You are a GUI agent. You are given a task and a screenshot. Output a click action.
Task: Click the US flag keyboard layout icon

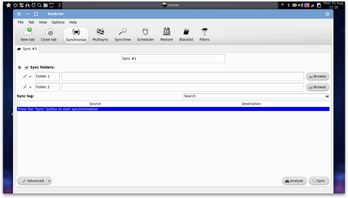tap(307, 5)
